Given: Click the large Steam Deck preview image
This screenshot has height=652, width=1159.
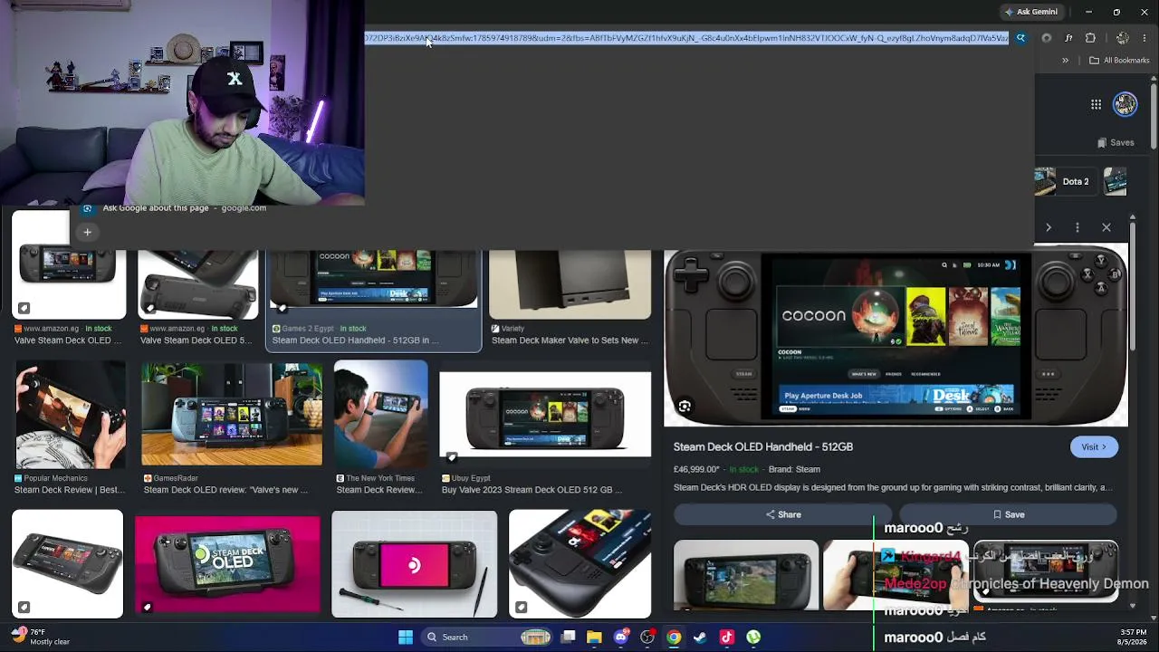Looking at the screenshot, I should click(896, 337).
